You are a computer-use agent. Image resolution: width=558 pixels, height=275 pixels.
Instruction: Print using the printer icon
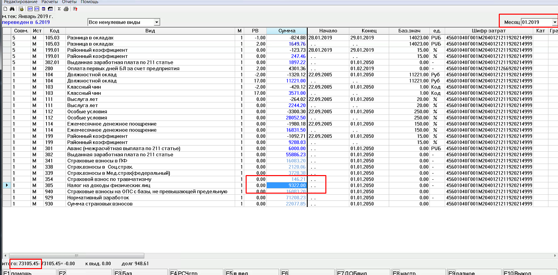66,9
